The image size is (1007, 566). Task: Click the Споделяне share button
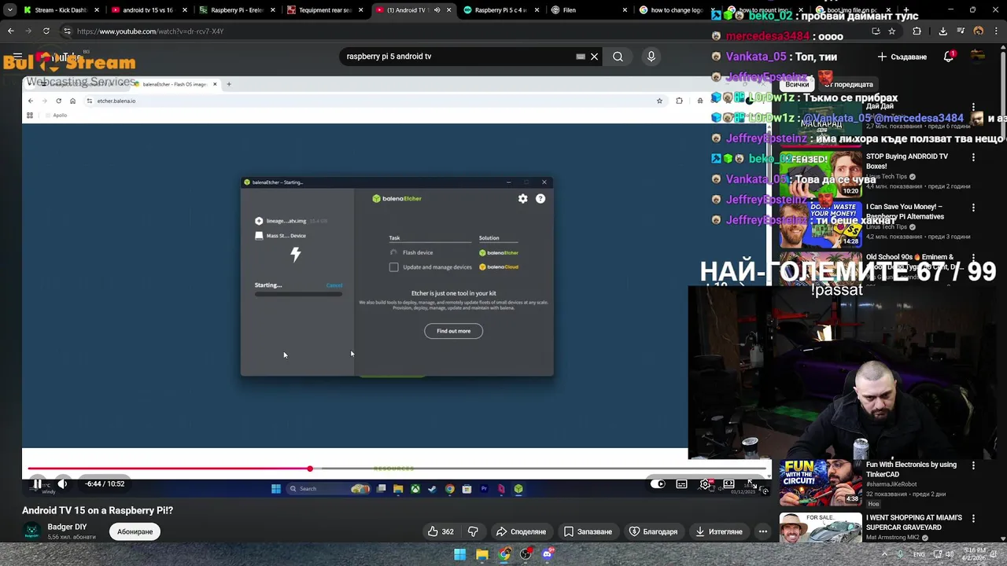tap(521, 531)
